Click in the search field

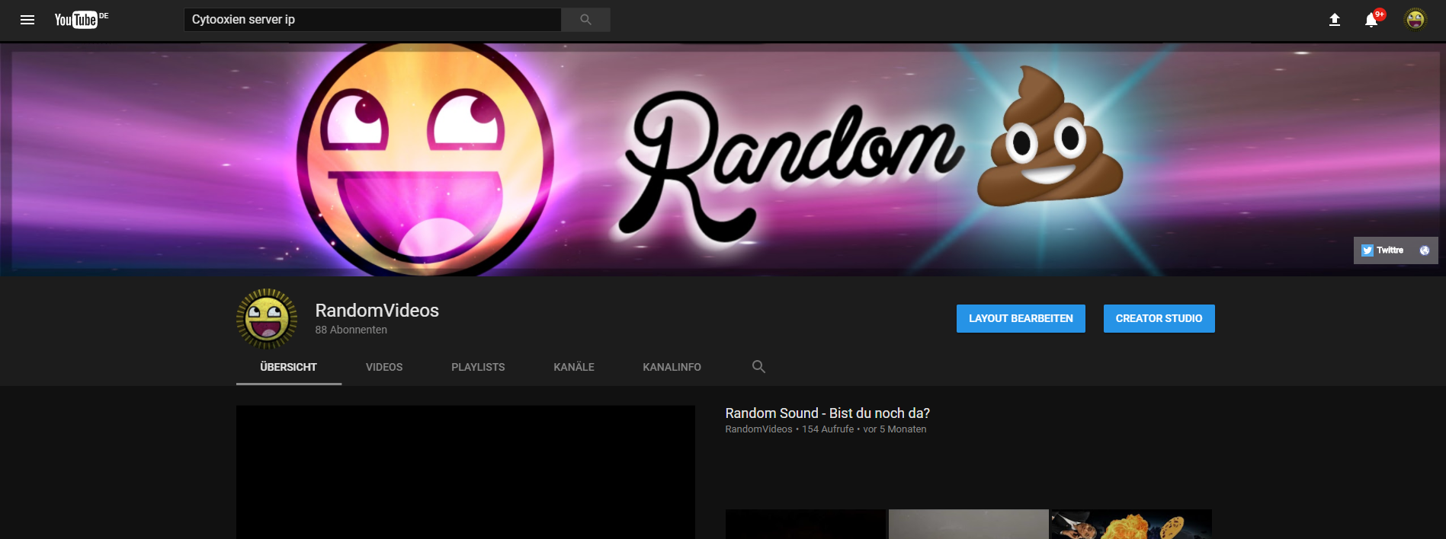point(372,20)
